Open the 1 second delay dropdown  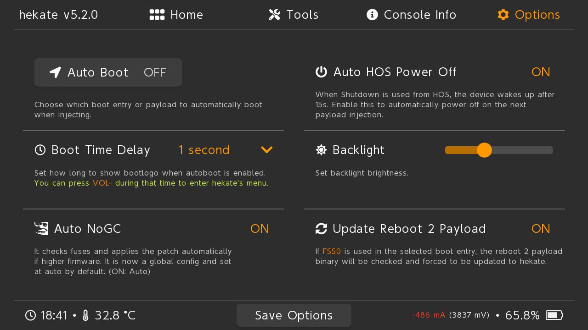pos(204,150)
